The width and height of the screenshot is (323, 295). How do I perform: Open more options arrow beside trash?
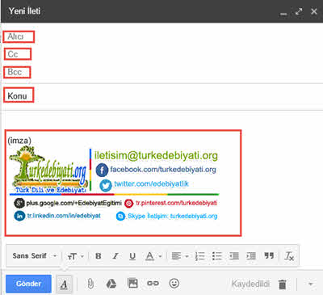tap(311, 284)
